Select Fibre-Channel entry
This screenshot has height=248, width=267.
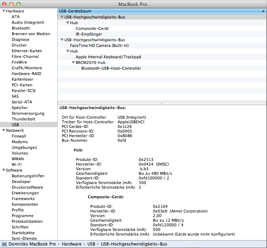click(25, 56)
